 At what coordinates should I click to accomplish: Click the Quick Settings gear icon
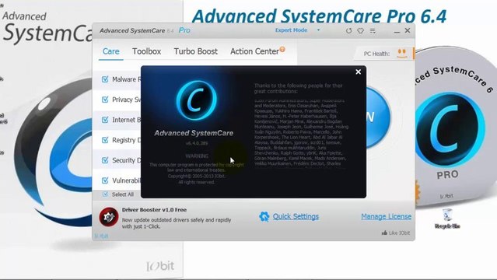pyautogui.click(x=264, y=216)
